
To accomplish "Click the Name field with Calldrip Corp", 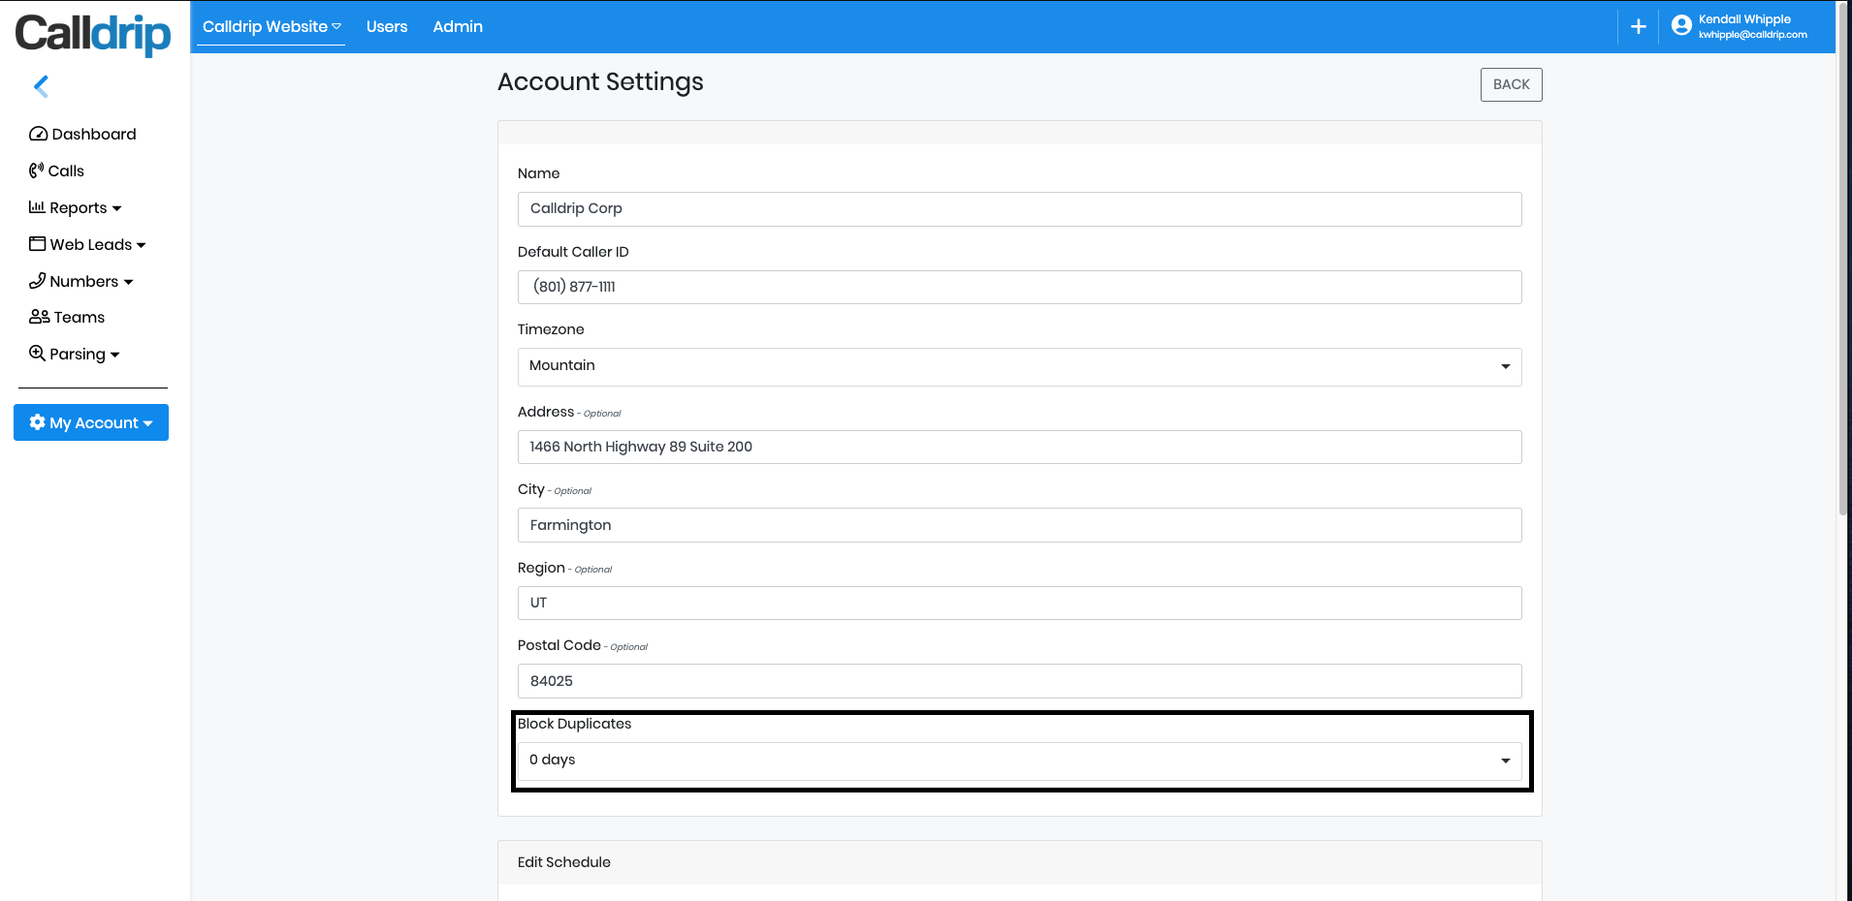I will pos(1019,209).
